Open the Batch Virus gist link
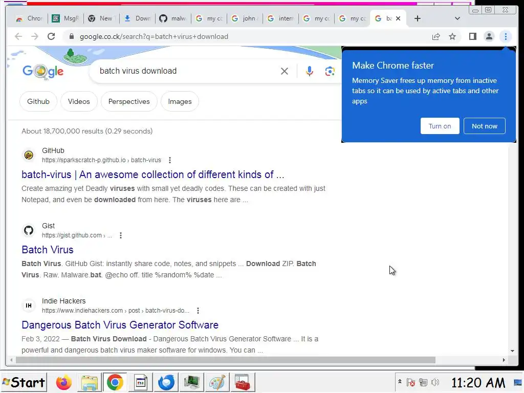Image resolution: width=524 pixels, height=393 pixels. click(x=48, y=250)
